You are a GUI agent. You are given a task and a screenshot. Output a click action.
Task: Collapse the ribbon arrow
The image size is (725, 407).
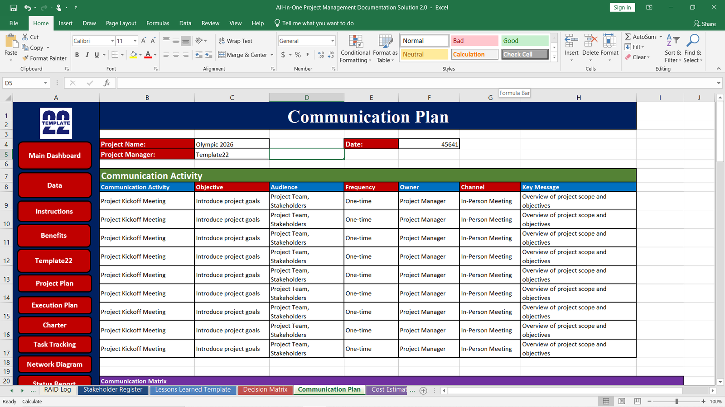(719, 69)
